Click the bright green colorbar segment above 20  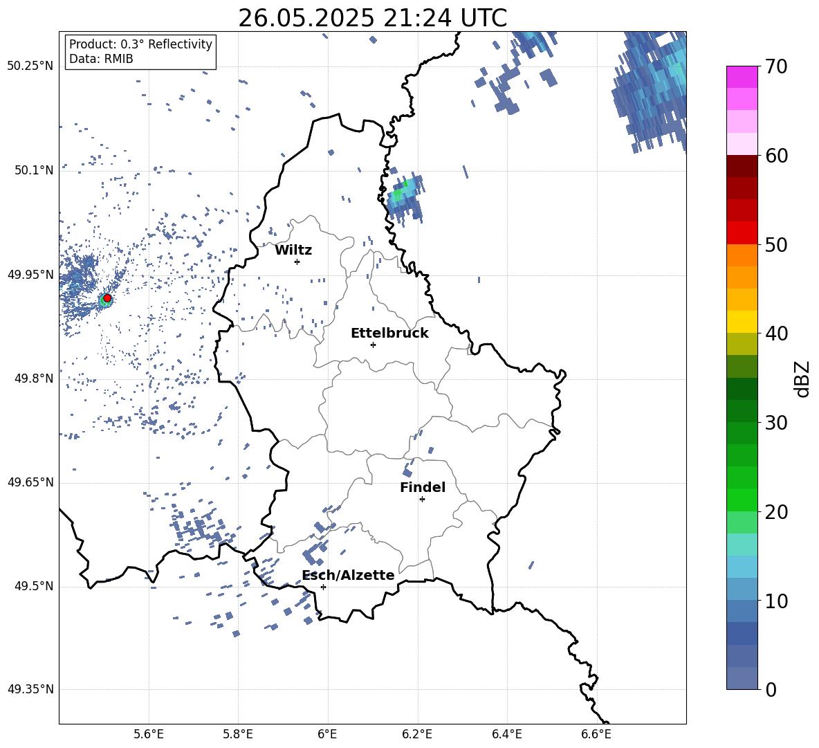(x=742, y=500)
